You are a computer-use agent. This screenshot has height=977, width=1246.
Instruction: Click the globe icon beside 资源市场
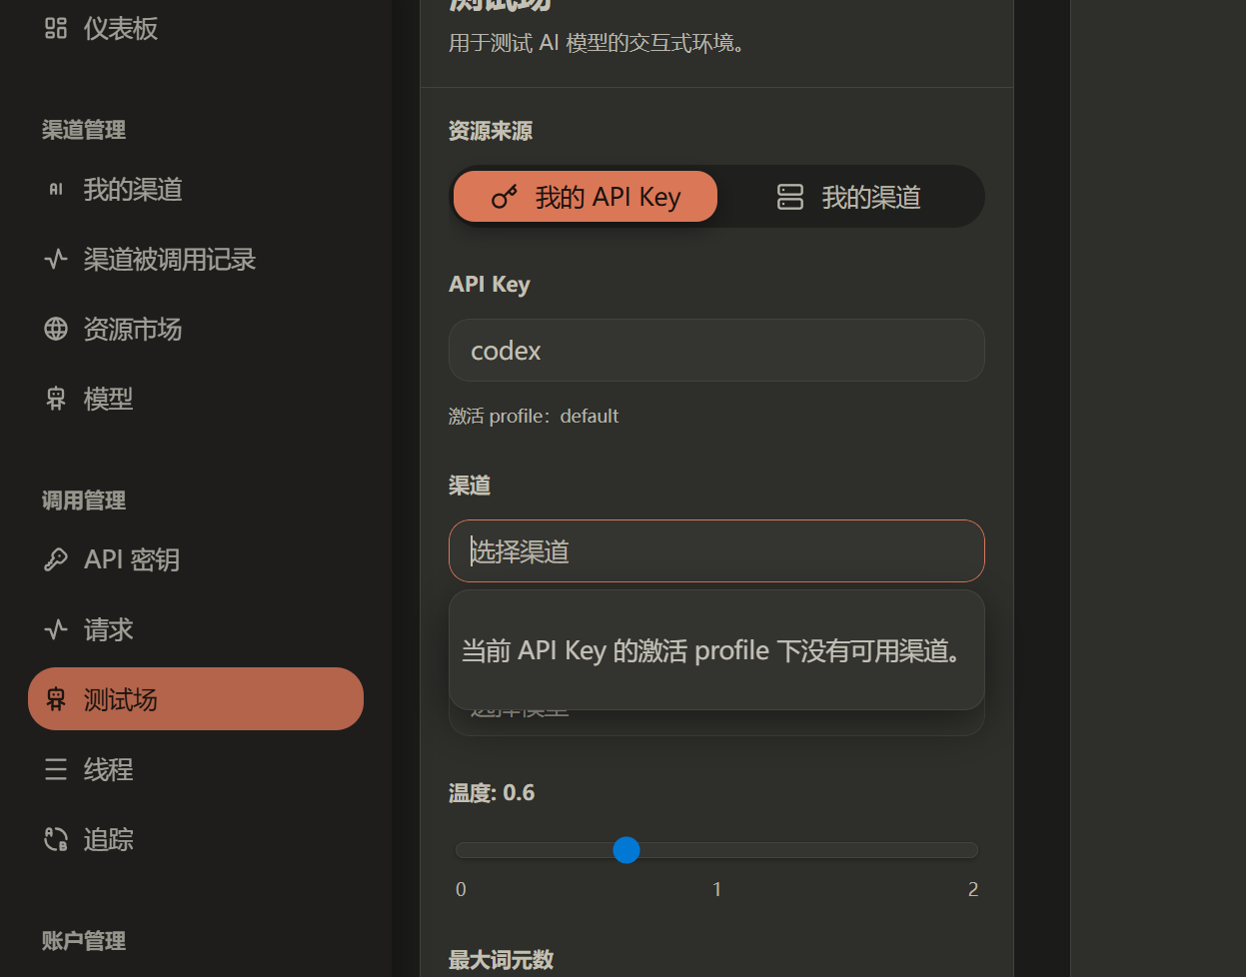tap(56, 329)
